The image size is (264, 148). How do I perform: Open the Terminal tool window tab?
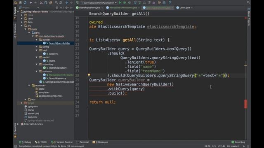click(82, 142)
